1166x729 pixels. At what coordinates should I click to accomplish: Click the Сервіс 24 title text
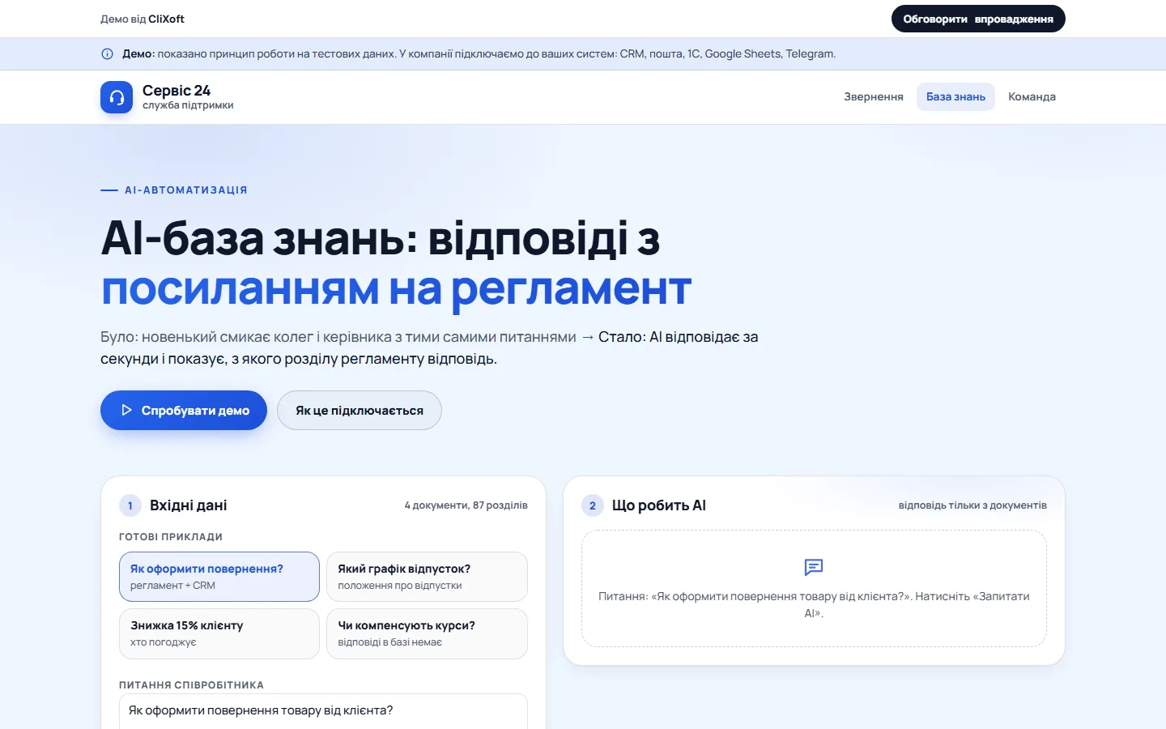pos(177,90)
